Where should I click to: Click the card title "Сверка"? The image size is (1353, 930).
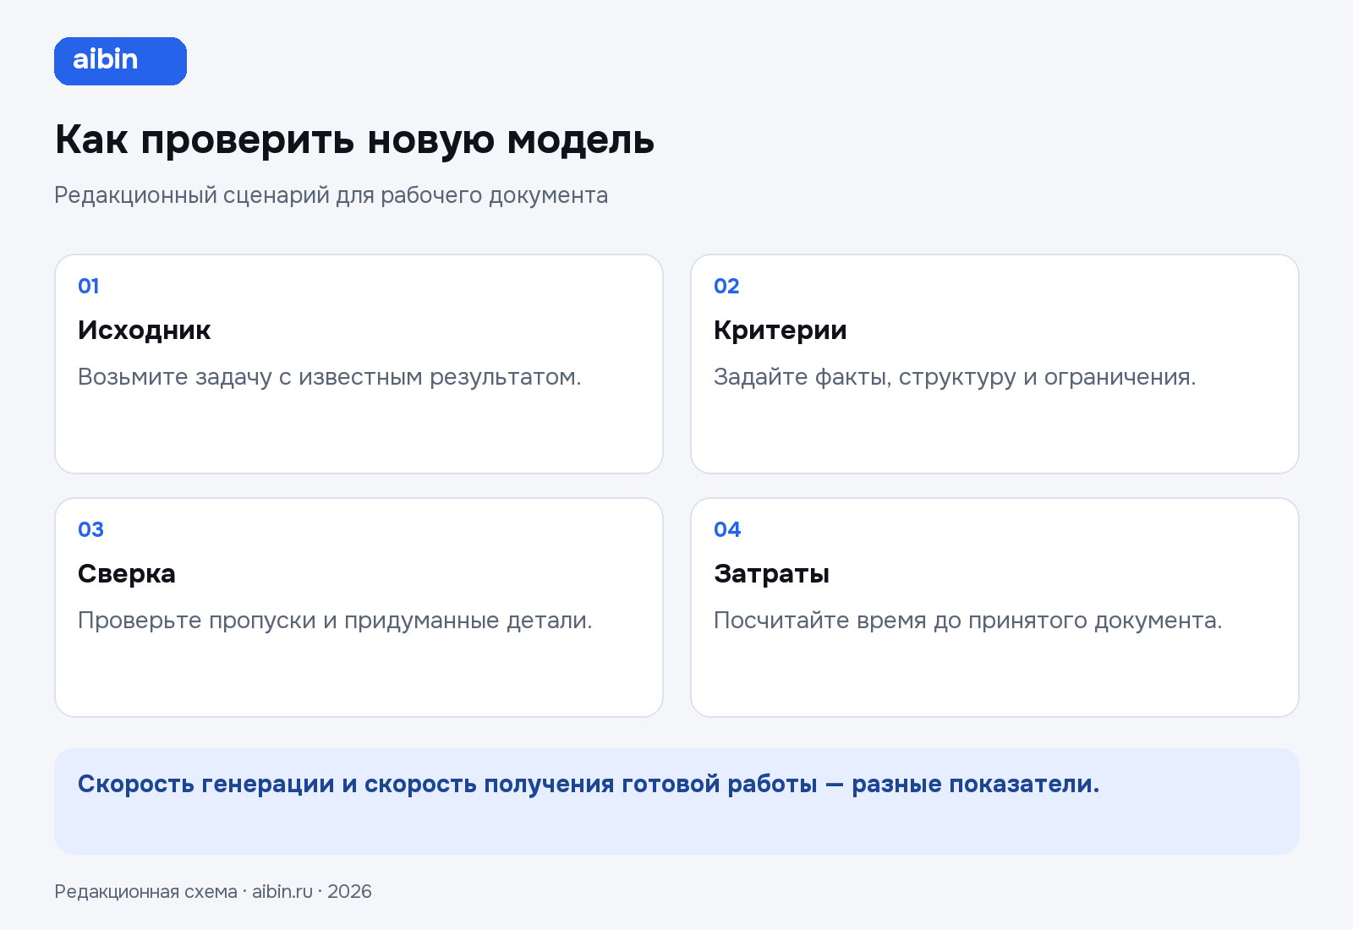click(127, 574)
